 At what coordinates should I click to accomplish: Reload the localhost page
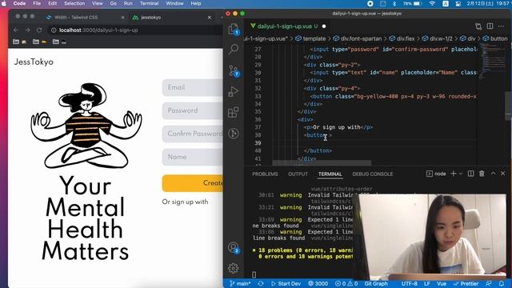coord(39,30)
